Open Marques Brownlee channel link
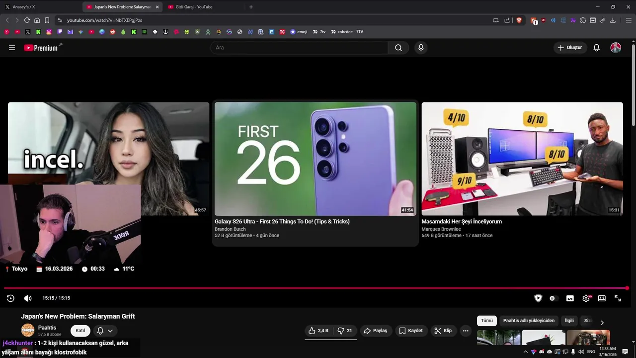Viewport: 636px width, 358px height. (x=441, y=229)
